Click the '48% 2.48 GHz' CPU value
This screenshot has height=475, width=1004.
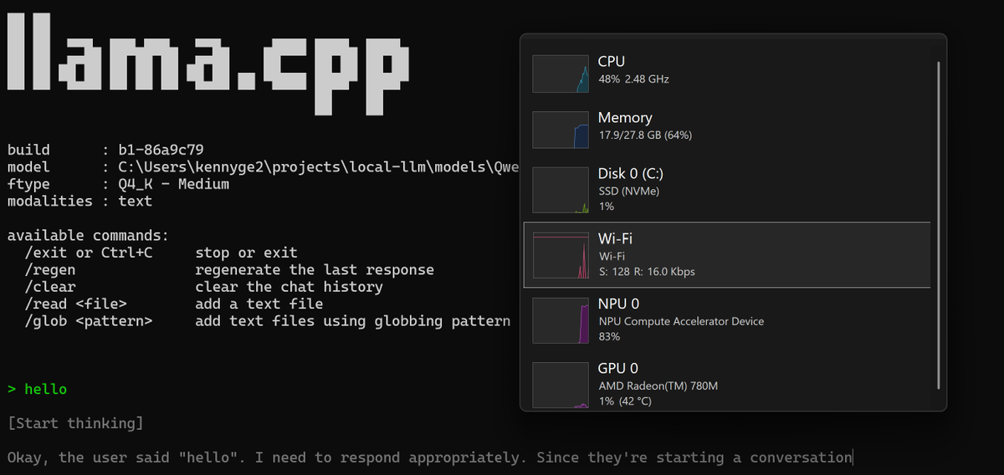tap(633, 79)
